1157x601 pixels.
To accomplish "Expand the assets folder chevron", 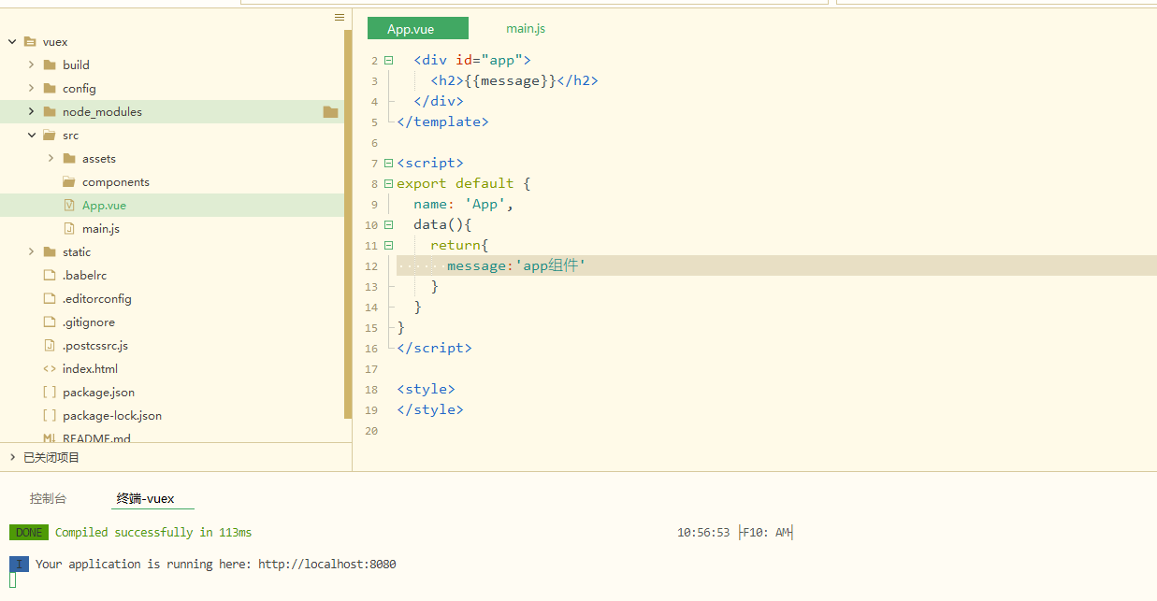I will tap(51, 158).
